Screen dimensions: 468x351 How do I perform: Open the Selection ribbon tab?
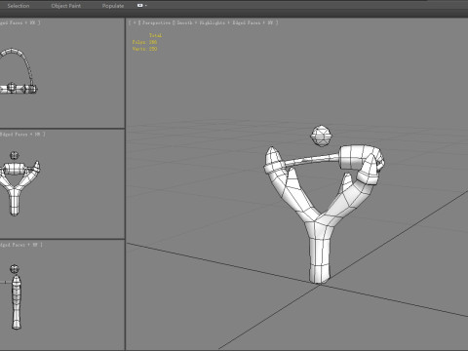19,6
